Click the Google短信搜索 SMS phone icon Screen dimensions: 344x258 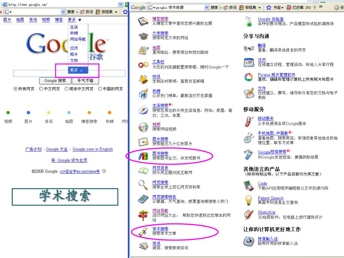point(249,155)
